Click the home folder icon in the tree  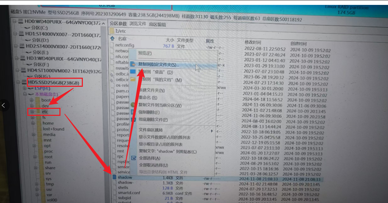[x=38, y=123]
